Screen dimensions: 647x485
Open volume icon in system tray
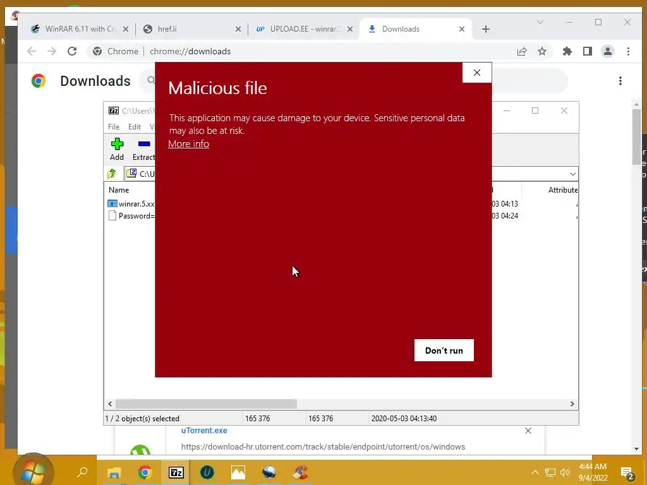click(x=565, y=472)
